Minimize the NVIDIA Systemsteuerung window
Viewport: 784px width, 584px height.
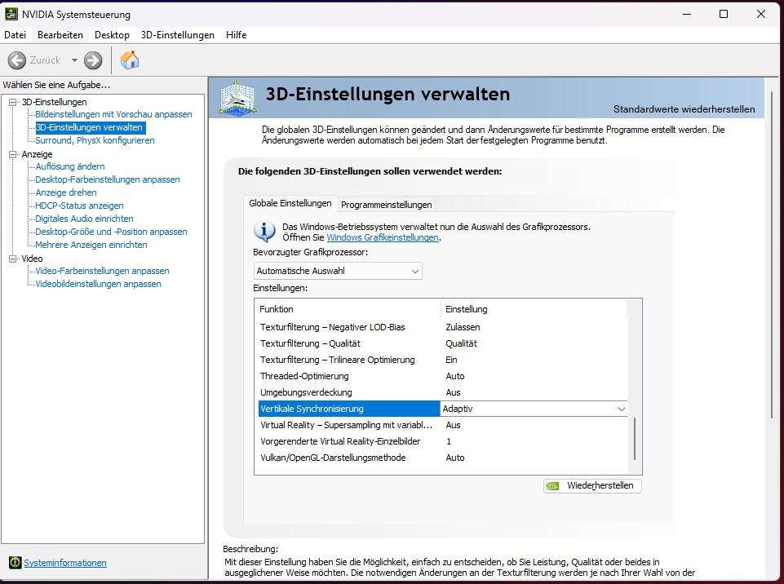[687, 14]
